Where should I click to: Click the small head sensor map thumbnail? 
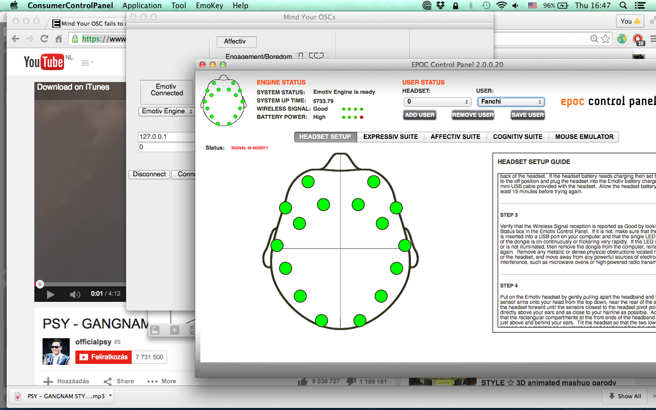tap(223, 101)
